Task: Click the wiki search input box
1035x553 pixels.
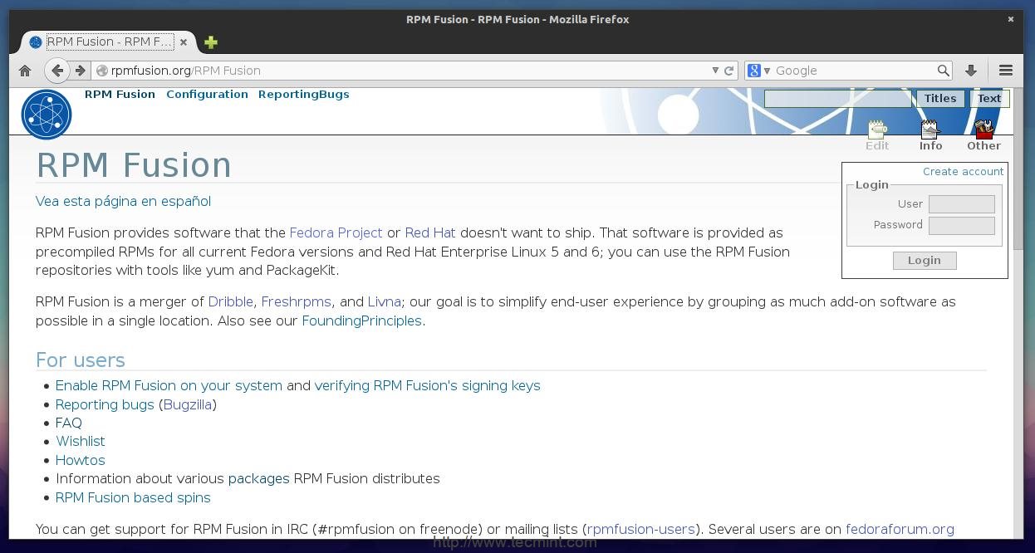Action: tap(837, 98)
